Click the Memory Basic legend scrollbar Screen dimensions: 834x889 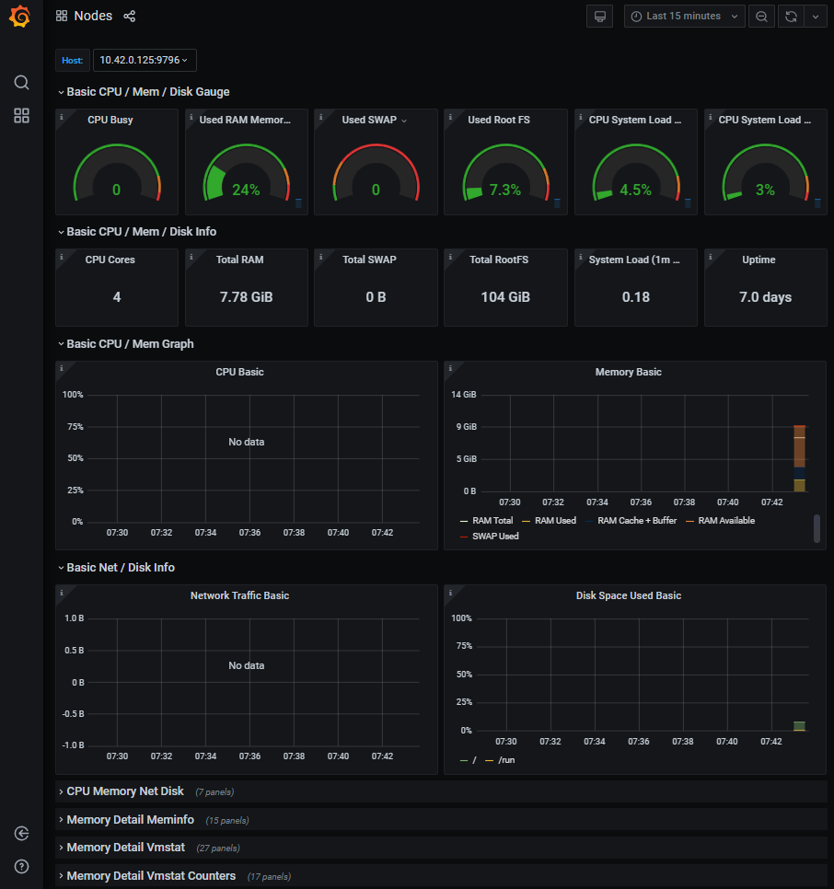tap(817, 528)
